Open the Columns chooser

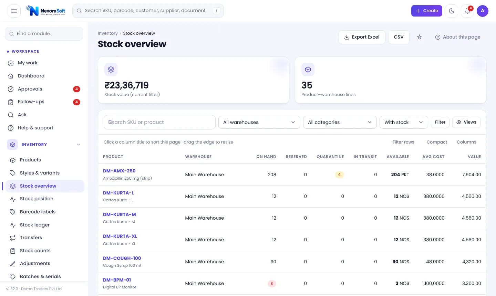coord(466,142)
